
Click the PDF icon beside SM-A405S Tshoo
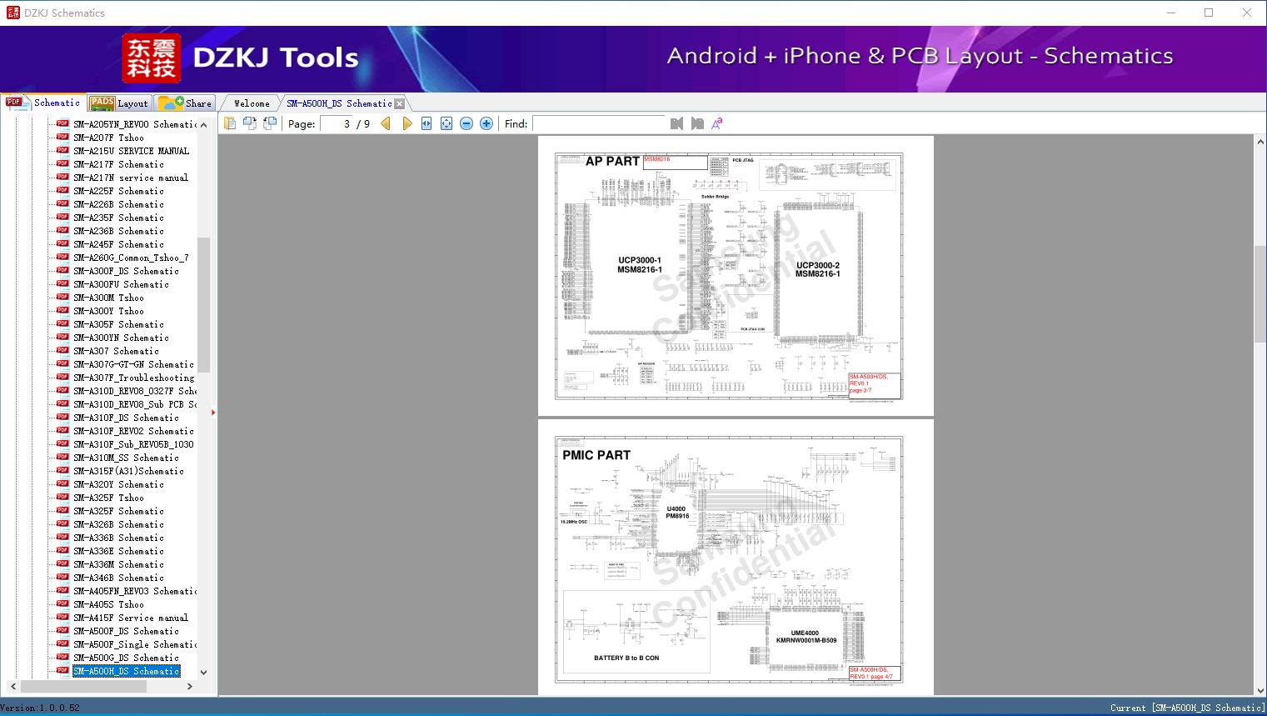[x=62, y=604]
